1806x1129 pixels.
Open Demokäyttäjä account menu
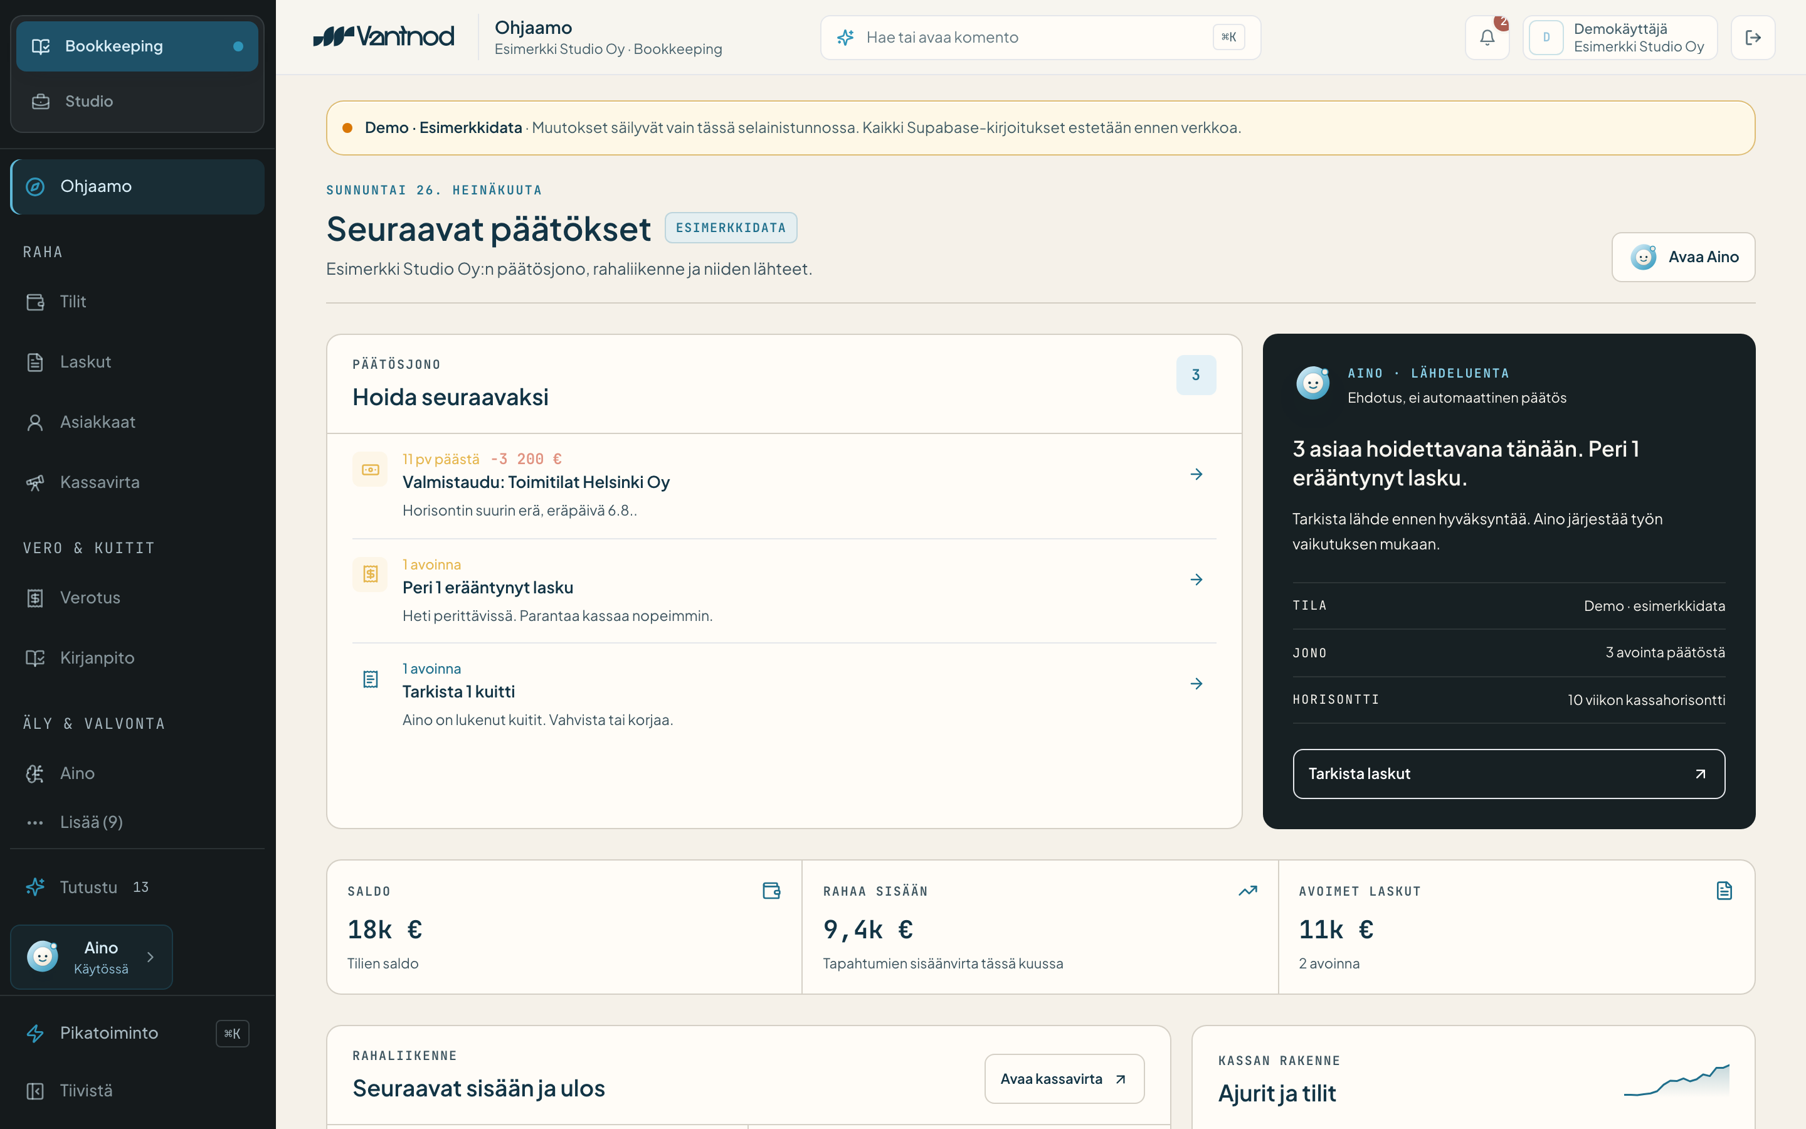point(1619,38)
